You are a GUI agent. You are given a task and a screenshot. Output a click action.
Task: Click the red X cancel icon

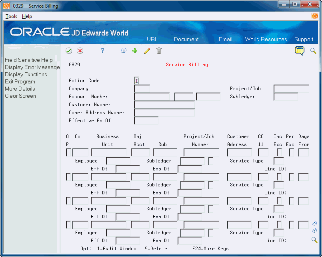[80, 51]
